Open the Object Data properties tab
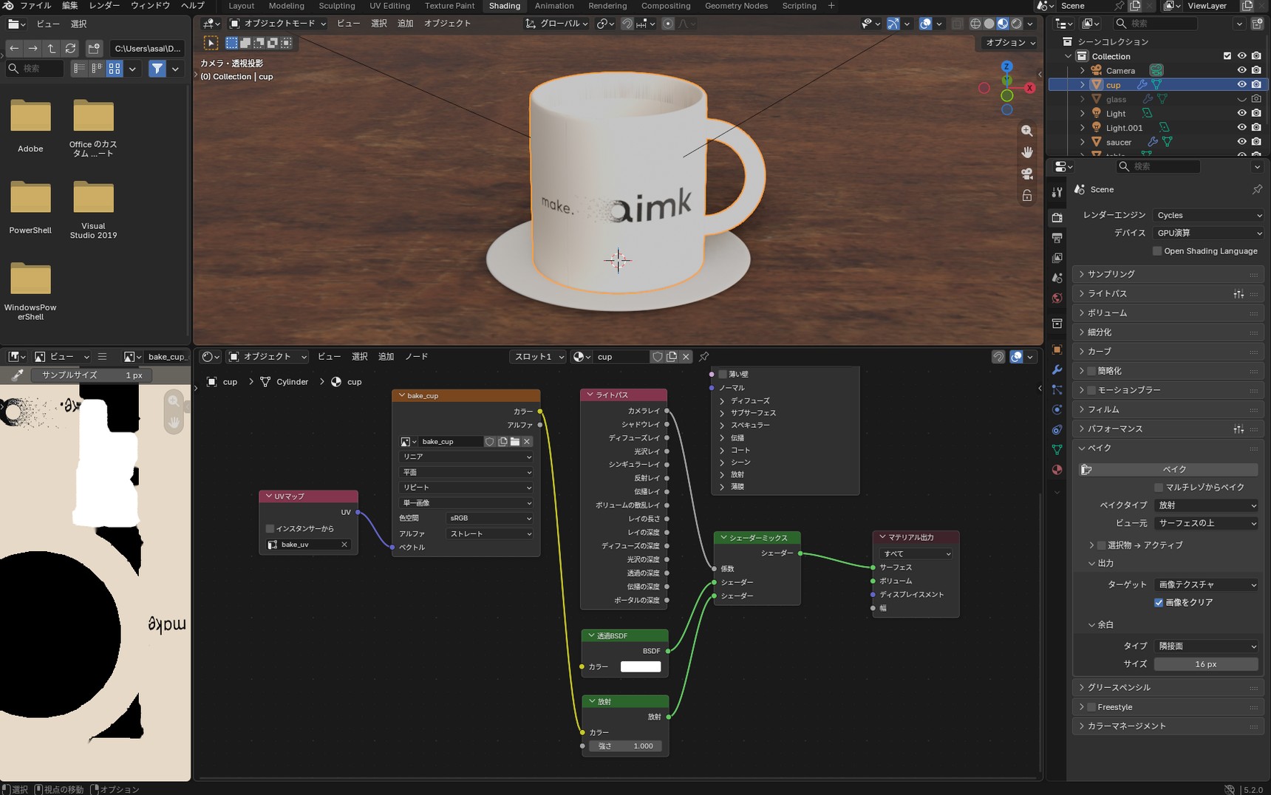The height and width of the screenshot is (795, 1271). [1057, 449]
